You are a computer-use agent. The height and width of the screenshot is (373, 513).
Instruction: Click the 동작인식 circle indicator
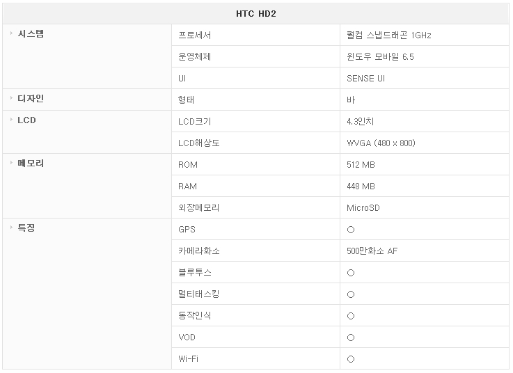pos(351,316)
